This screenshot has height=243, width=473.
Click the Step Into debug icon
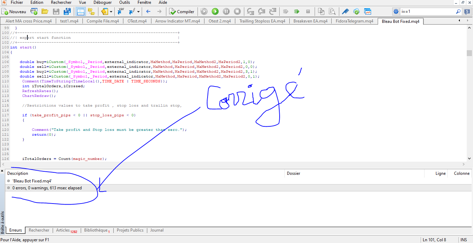251,11
